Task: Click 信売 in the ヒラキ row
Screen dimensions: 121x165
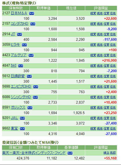Action: (x=113, y=45)
